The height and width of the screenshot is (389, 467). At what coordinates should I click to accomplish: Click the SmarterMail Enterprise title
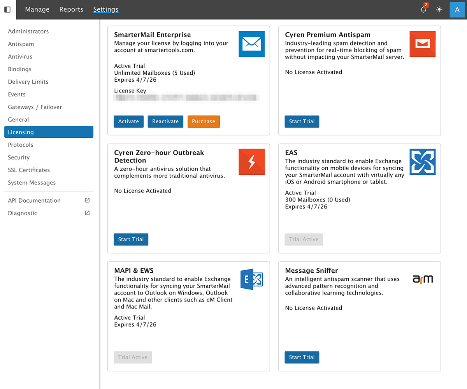153,35
